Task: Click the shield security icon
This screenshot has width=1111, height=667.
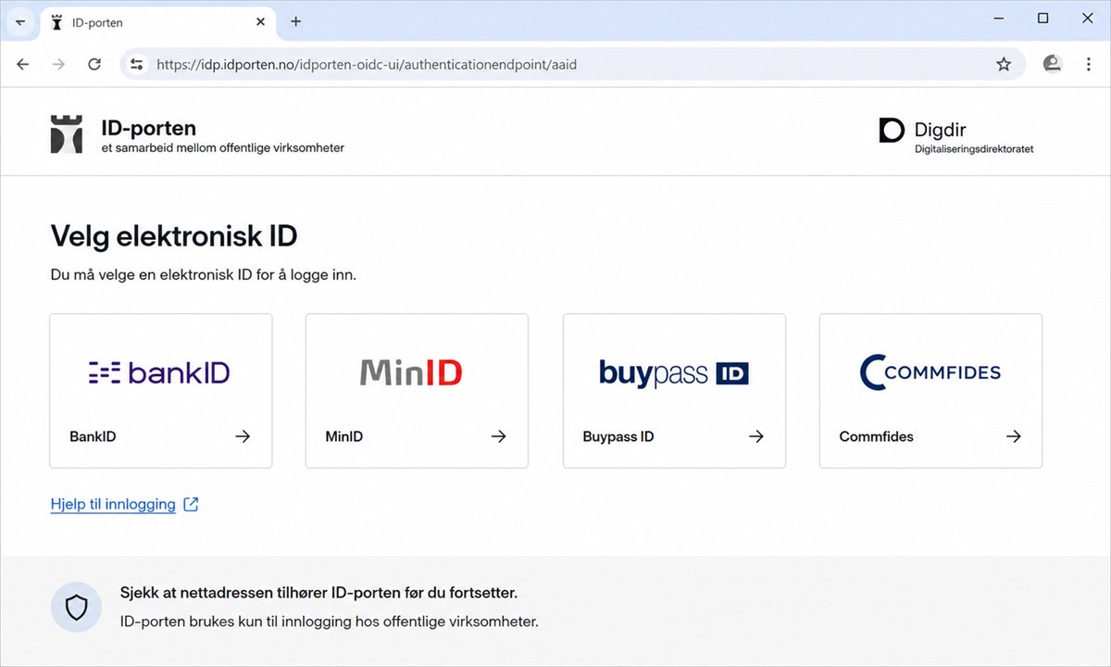Action: click(76, 608)
